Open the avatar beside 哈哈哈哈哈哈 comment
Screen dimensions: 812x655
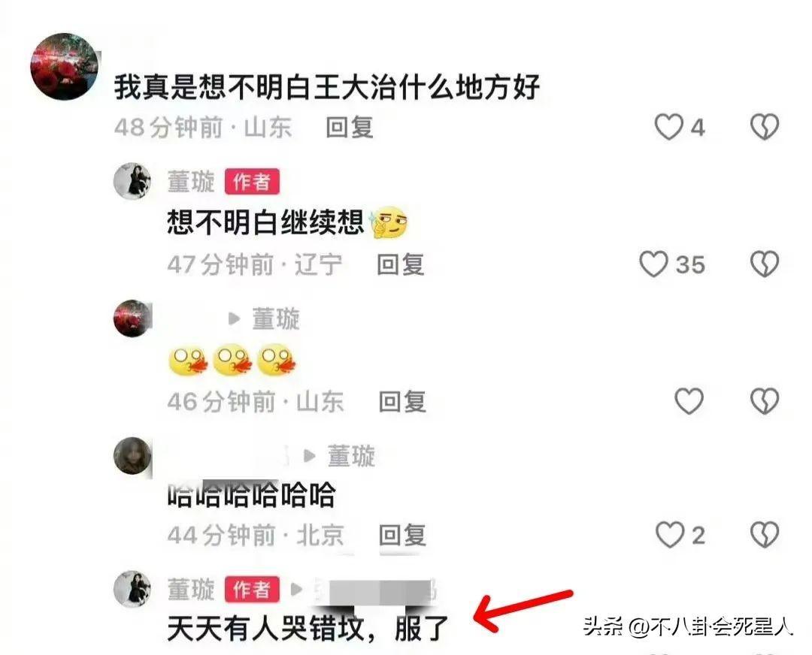coord(132,456)
